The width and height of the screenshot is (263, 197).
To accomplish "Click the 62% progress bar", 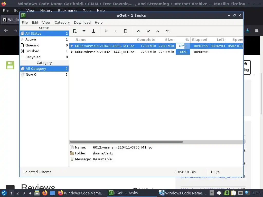I will click(x=183, y=46).
